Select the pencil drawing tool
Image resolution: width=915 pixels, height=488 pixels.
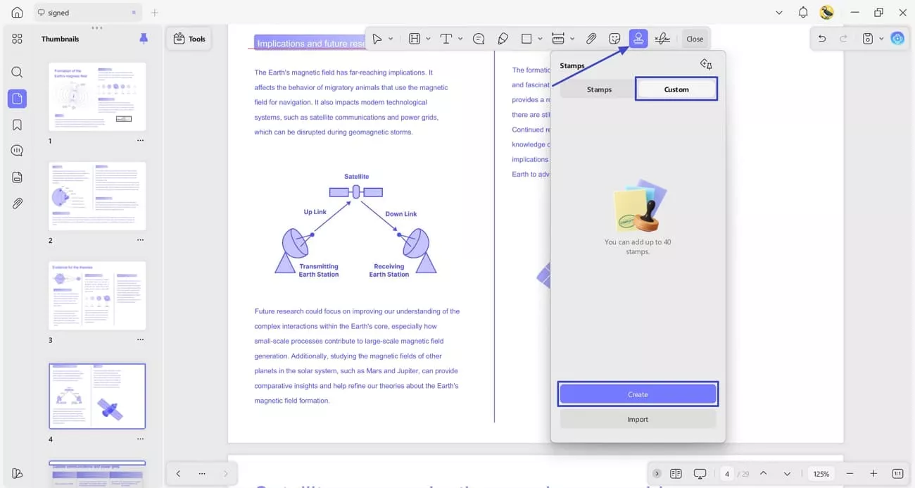tap(503, 39)
